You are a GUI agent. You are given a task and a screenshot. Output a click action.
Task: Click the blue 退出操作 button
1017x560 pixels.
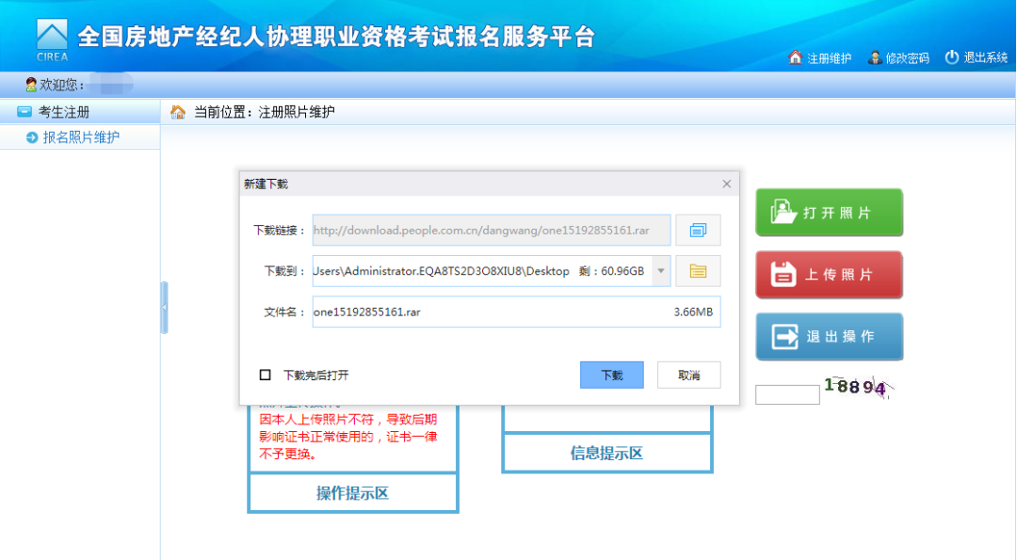829,337
